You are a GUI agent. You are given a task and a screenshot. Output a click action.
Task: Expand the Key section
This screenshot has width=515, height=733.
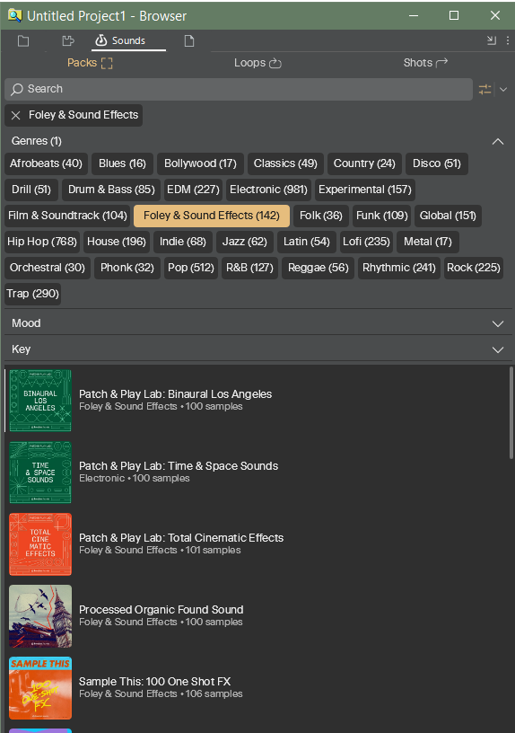coord(498,349)
